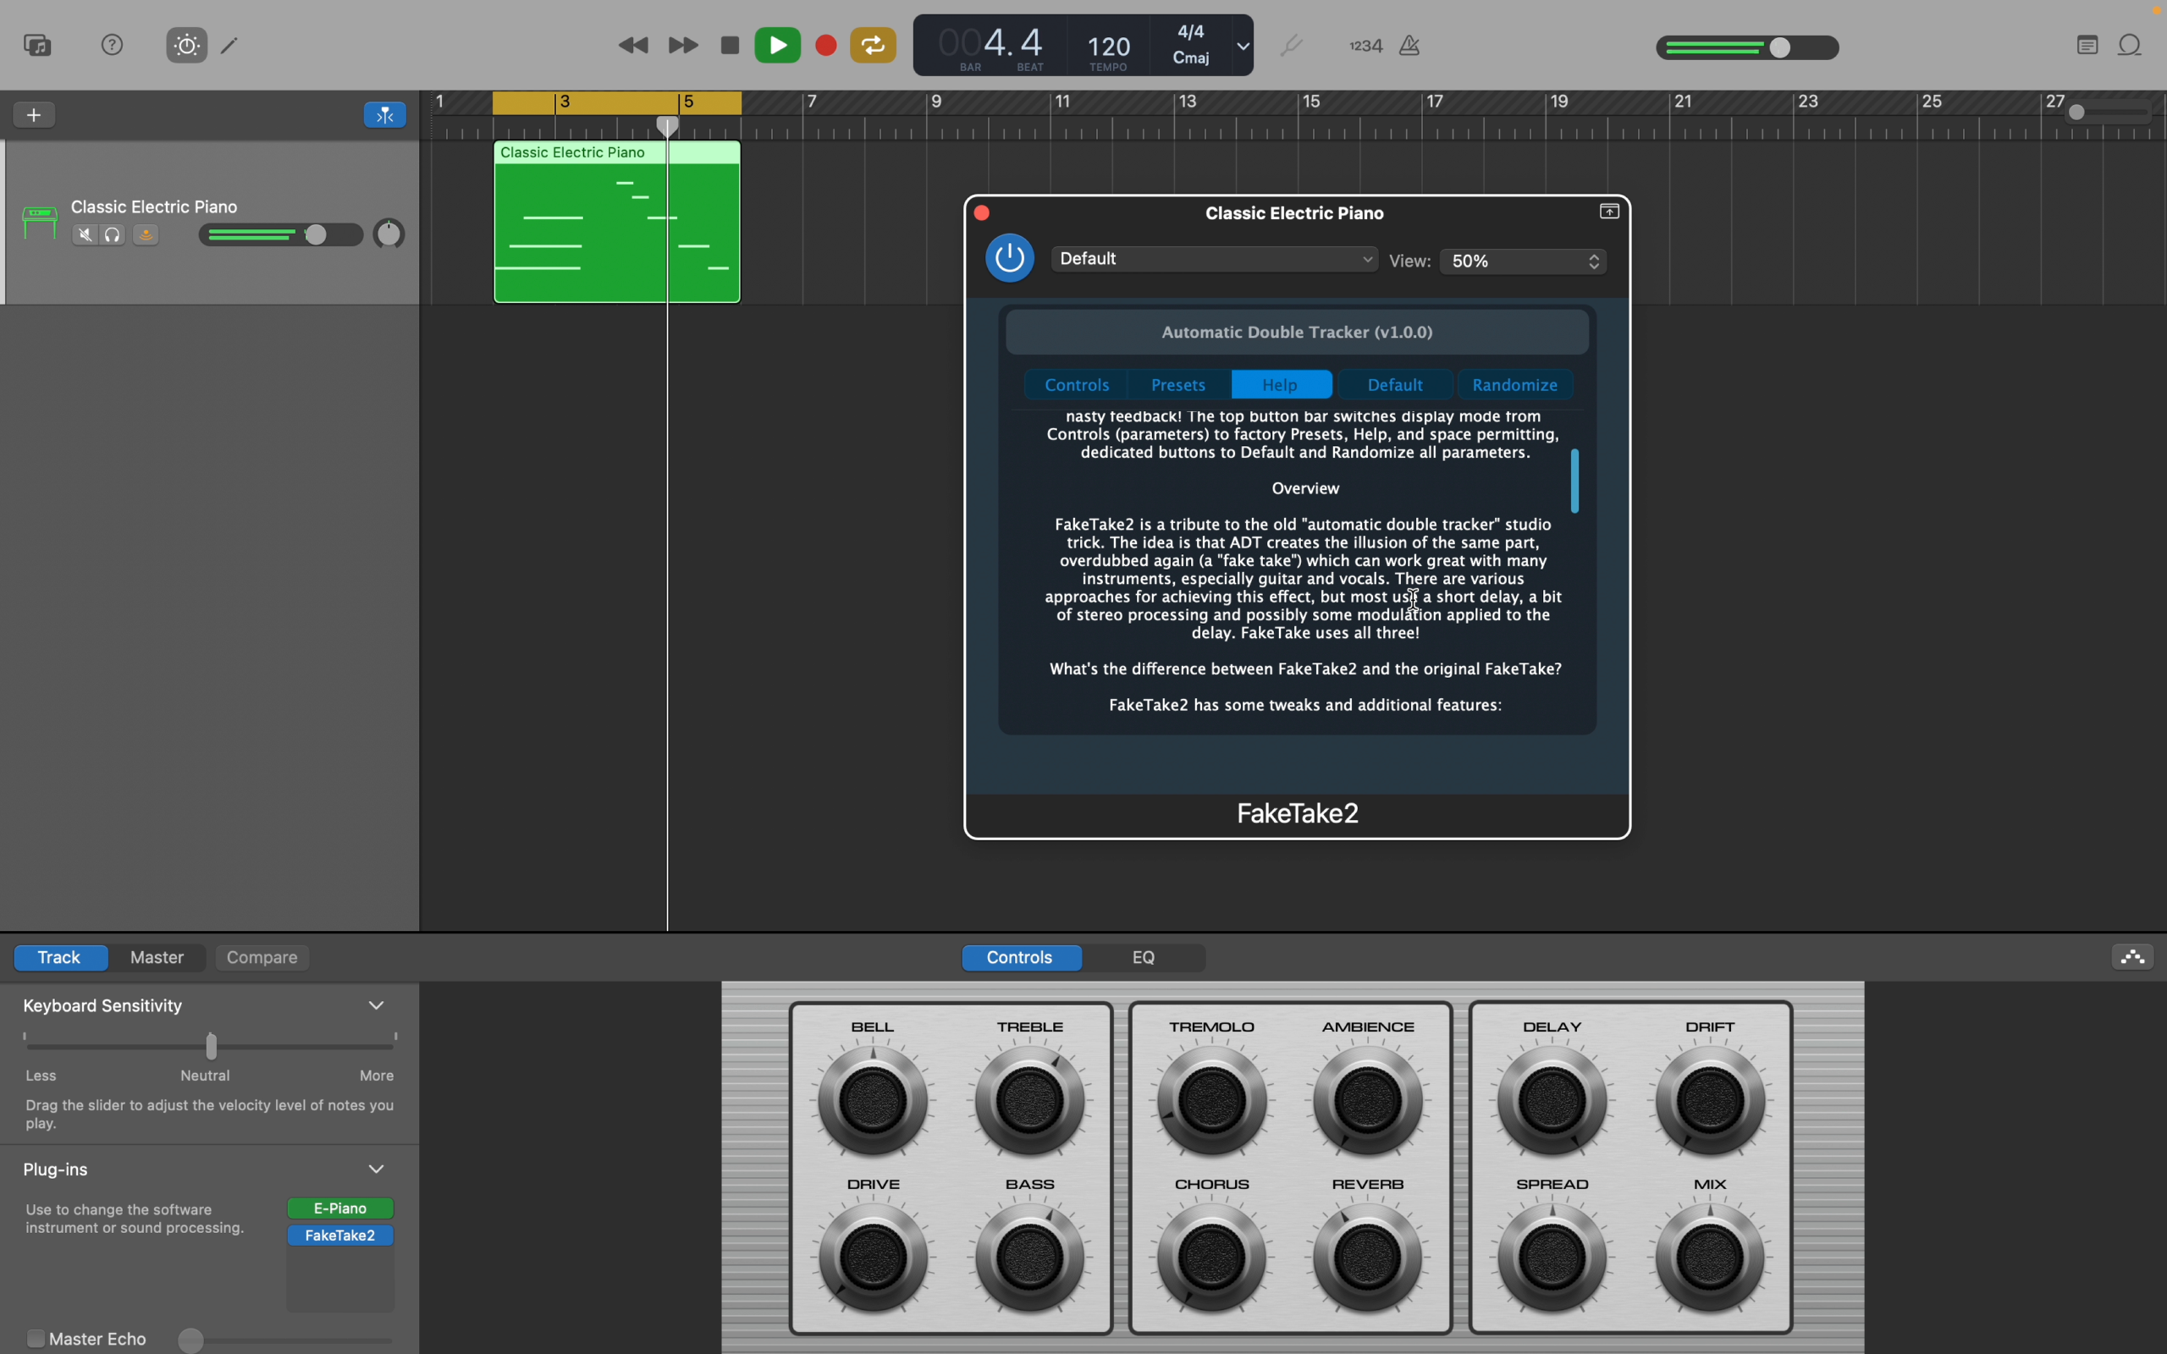Toggle the Smart Controls dial button
This screenshot has height=1354, width=2167.
pyautogui.click(x=186, y=45)
